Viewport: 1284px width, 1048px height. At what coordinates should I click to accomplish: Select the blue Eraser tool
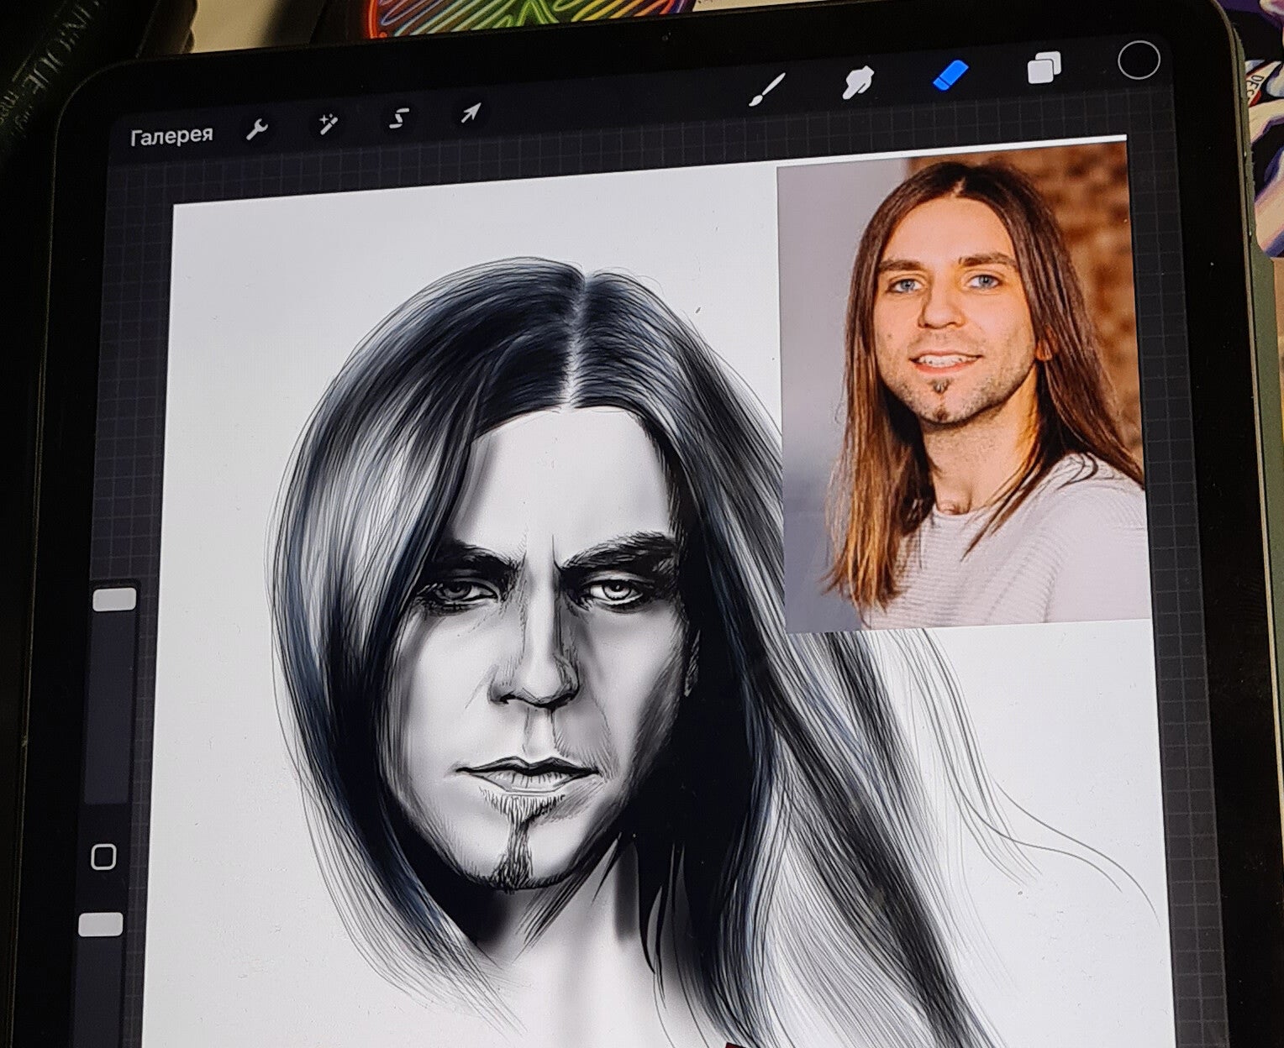point(950,76)
